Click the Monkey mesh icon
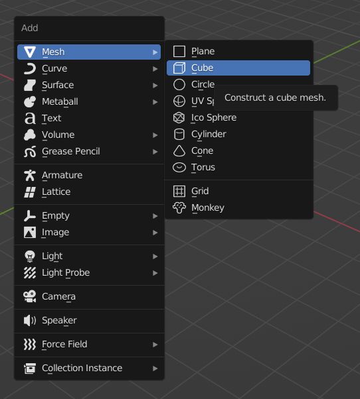360x399 pixels. click(x=179, y=207)
